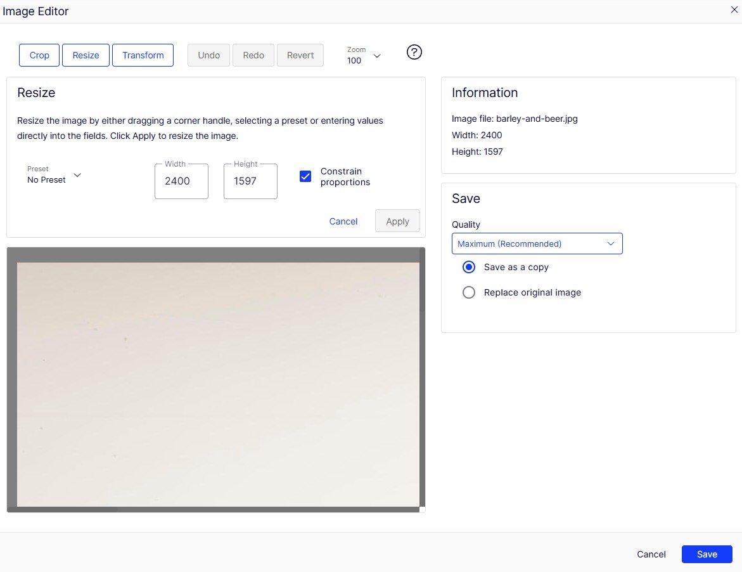Select the Resize tool
The width and height of the screenshot is (742, 572).
[x=86, y=55]
